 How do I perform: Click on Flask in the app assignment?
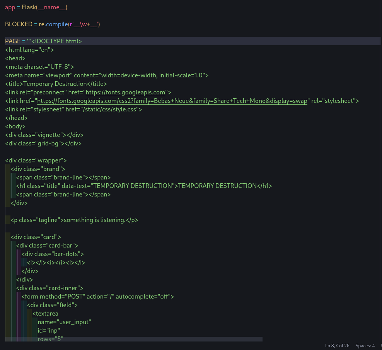point(29,7)
